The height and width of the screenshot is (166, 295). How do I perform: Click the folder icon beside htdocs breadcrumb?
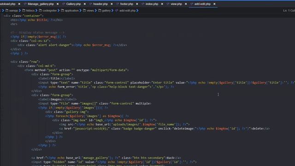[24, 11]
